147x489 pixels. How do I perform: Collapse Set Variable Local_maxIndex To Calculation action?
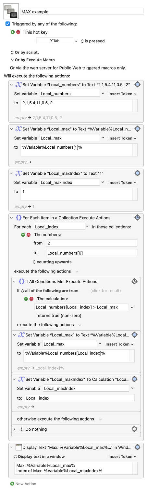(x=15, y=379)
